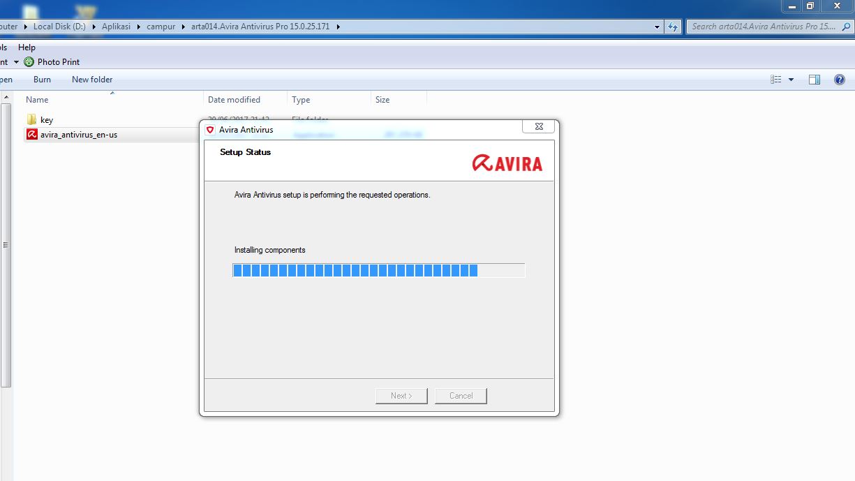Expand arrow after Aplikasi breadcrumb

(x=139, y=27)
